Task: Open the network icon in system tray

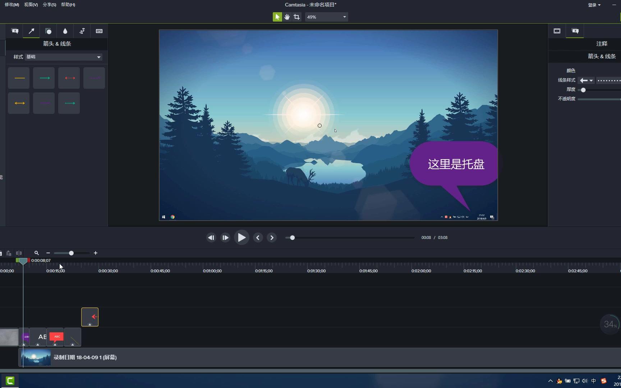Action: coord(576,381)
